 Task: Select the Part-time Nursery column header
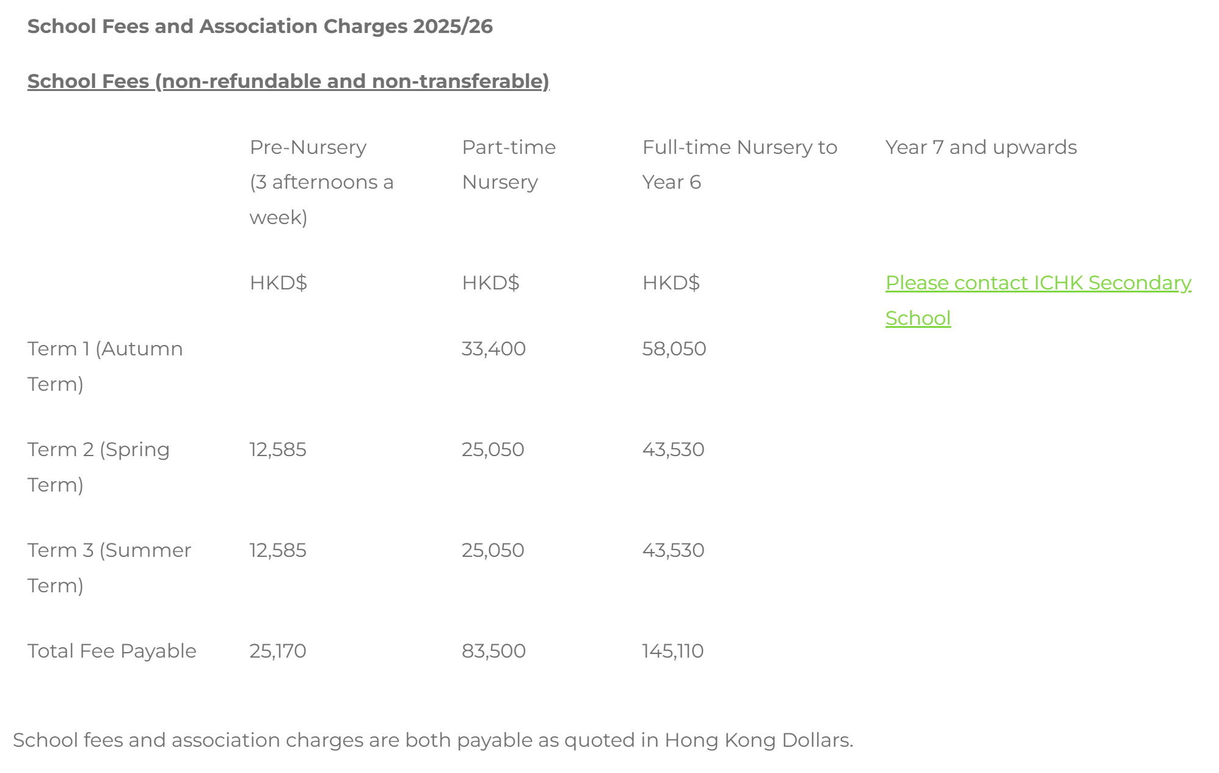tap(508, 164)
